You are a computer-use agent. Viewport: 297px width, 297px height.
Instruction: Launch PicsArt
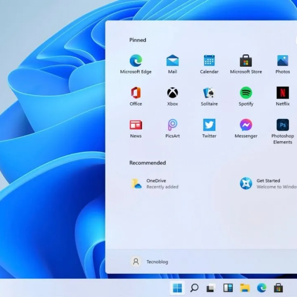(x=172, y=129)
